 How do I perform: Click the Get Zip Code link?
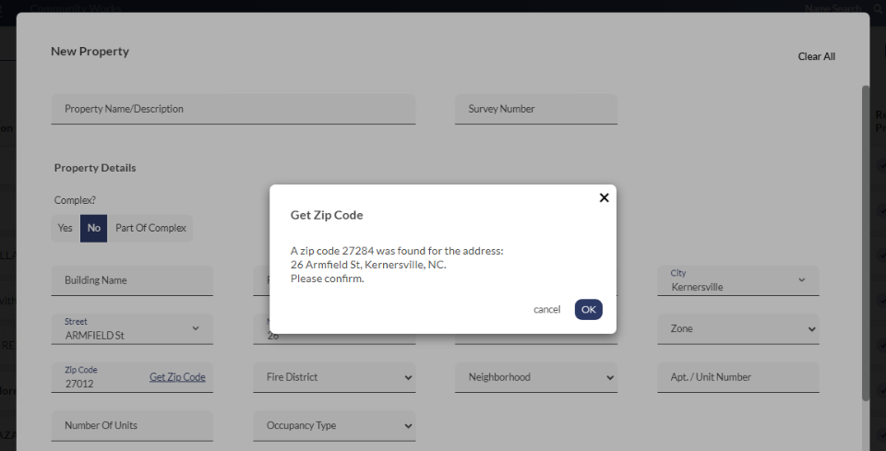177,377
